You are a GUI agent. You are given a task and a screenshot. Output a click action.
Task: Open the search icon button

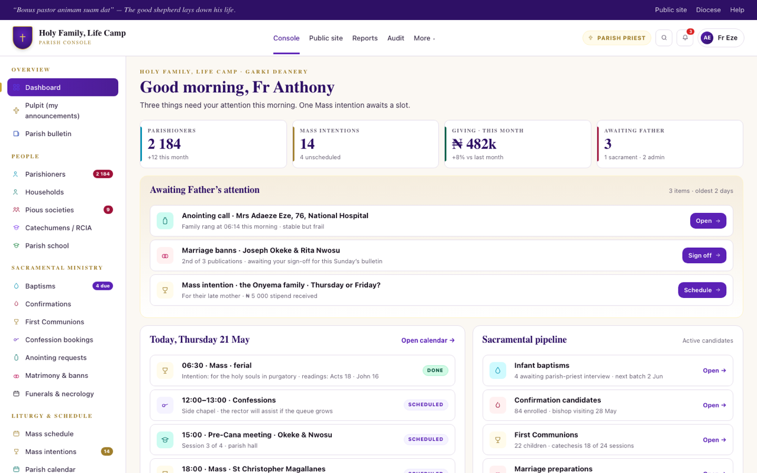[x=664, y=38]
